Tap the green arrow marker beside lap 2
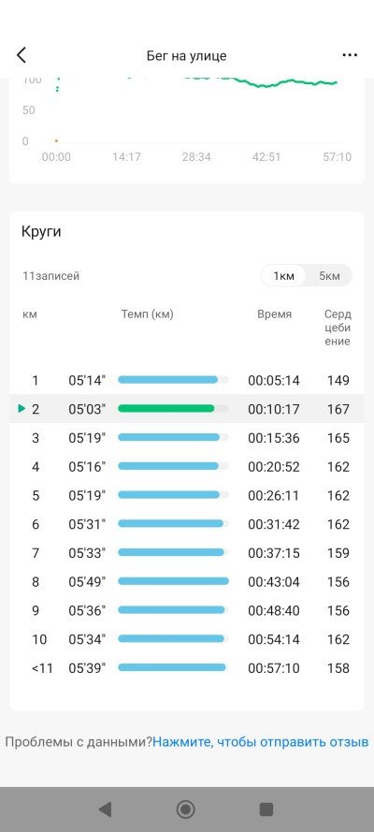 tap(22, 409)
